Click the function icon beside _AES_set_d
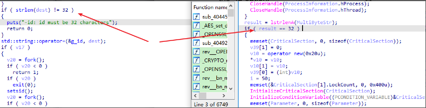 (196, 25)
